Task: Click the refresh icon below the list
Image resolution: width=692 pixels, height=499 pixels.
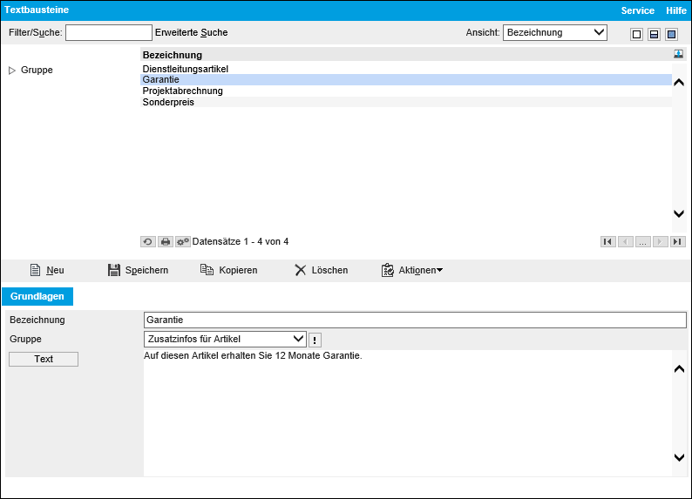Action: [x=148, y=241]
